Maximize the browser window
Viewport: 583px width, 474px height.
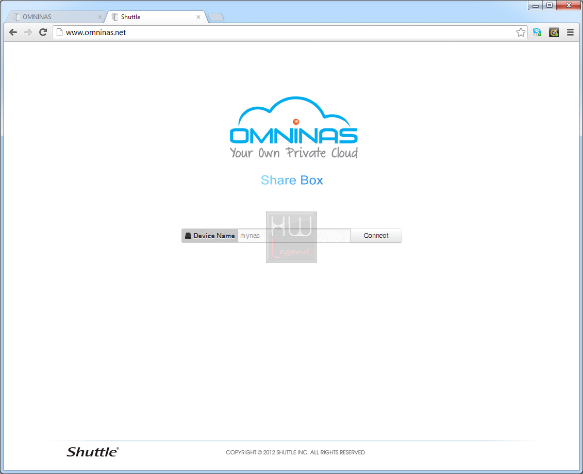pos(549,6)
